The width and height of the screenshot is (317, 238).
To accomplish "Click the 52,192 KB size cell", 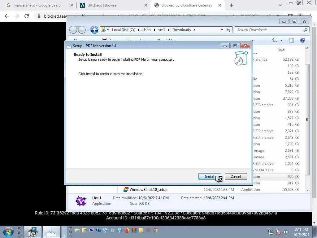I will [291, 59].
